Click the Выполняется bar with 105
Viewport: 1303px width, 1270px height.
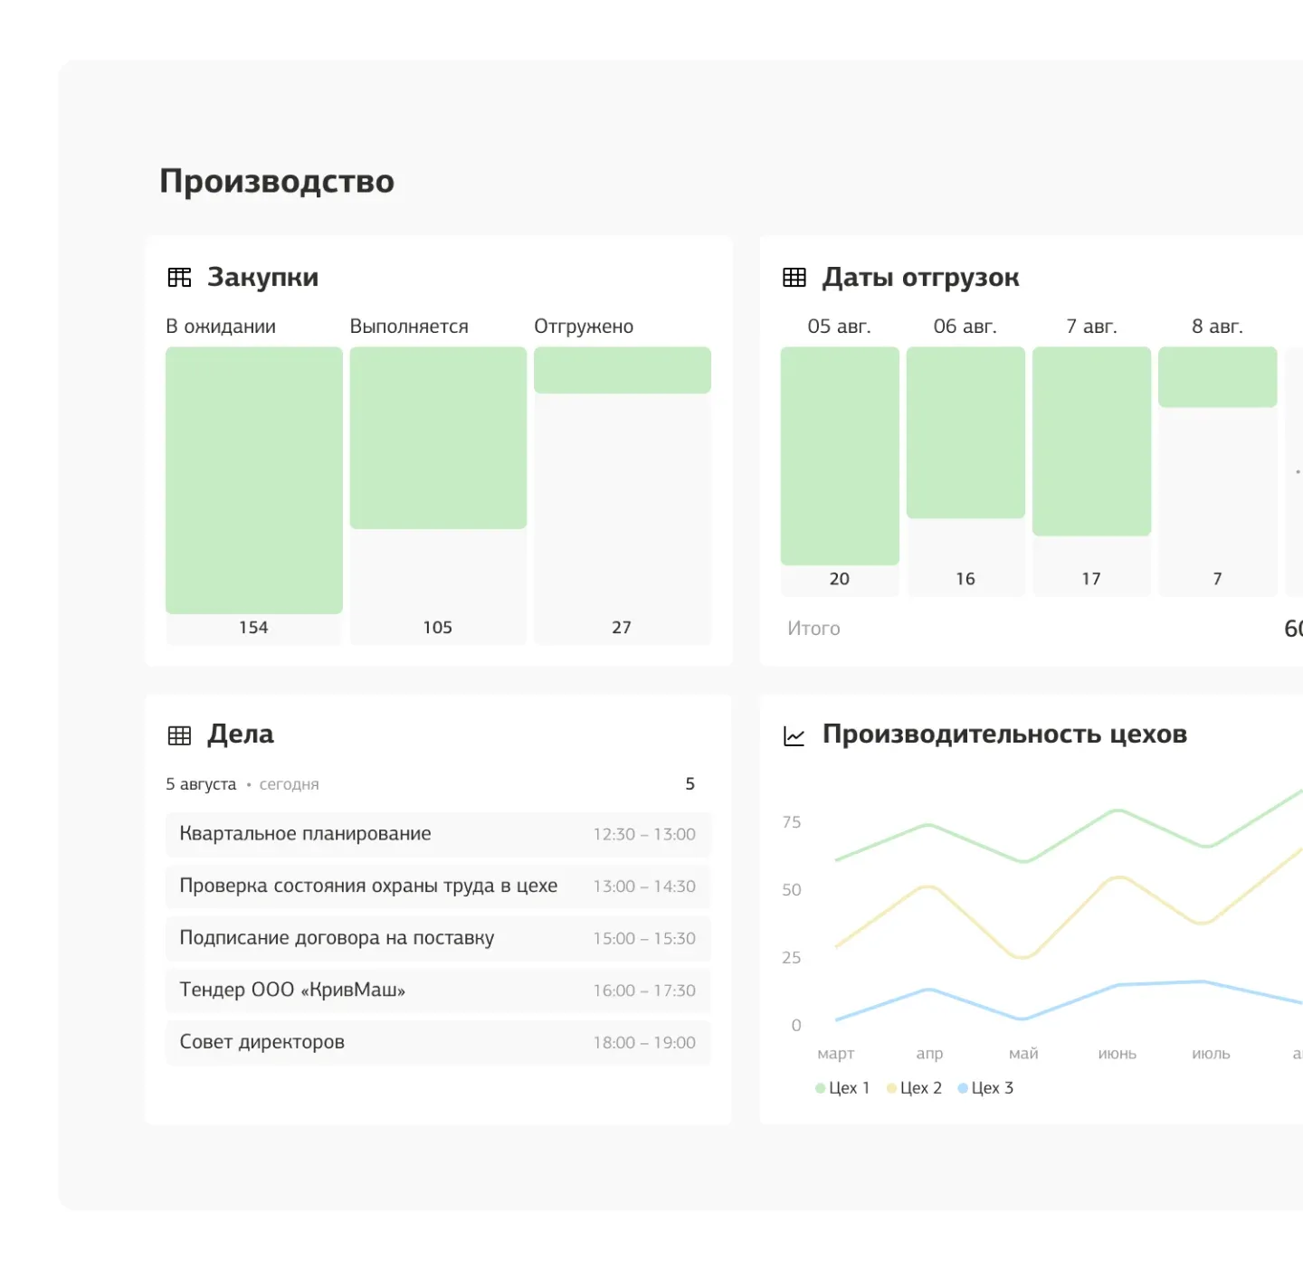tap(438, 438)
